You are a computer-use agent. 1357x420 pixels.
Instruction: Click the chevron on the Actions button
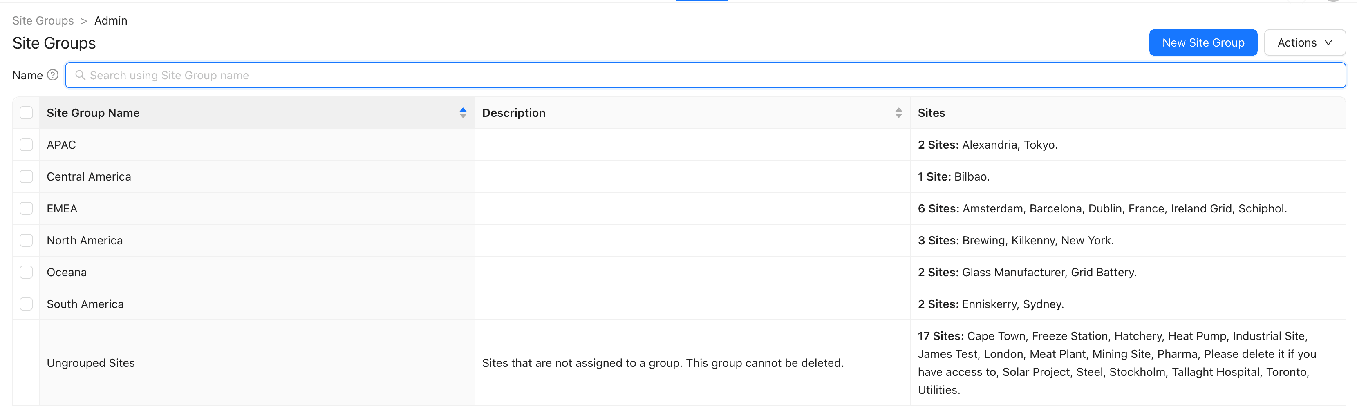1328,42
